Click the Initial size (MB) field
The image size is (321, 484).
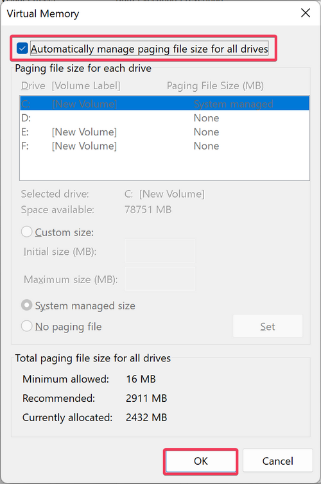tap(160, 251)
